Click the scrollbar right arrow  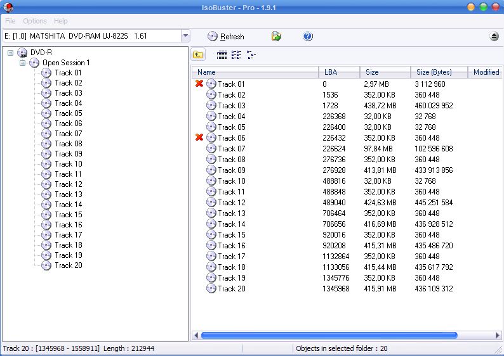498,336
